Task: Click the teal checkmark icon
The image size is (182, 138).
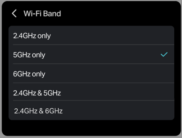Action: 164,54
